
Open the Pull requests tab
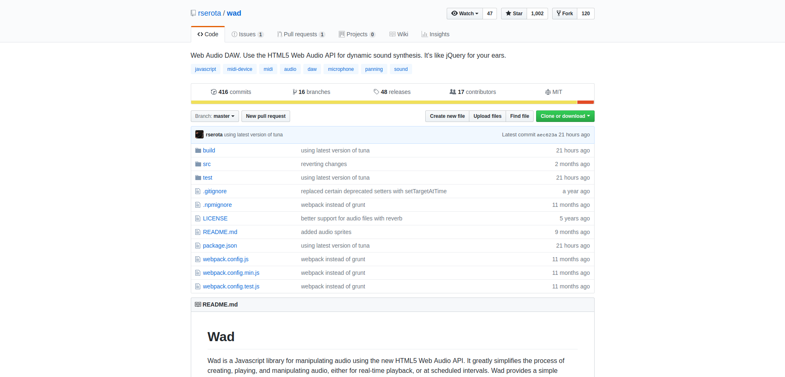[x=300, y=34]
